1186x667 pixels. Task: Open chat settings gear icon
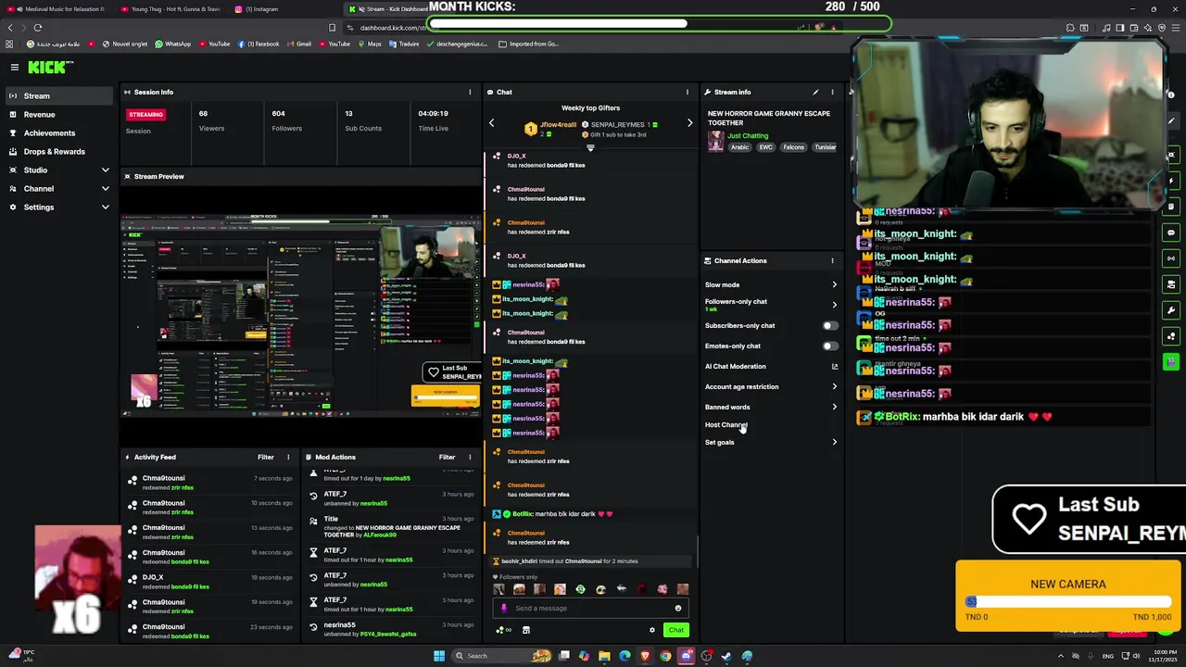652,630
